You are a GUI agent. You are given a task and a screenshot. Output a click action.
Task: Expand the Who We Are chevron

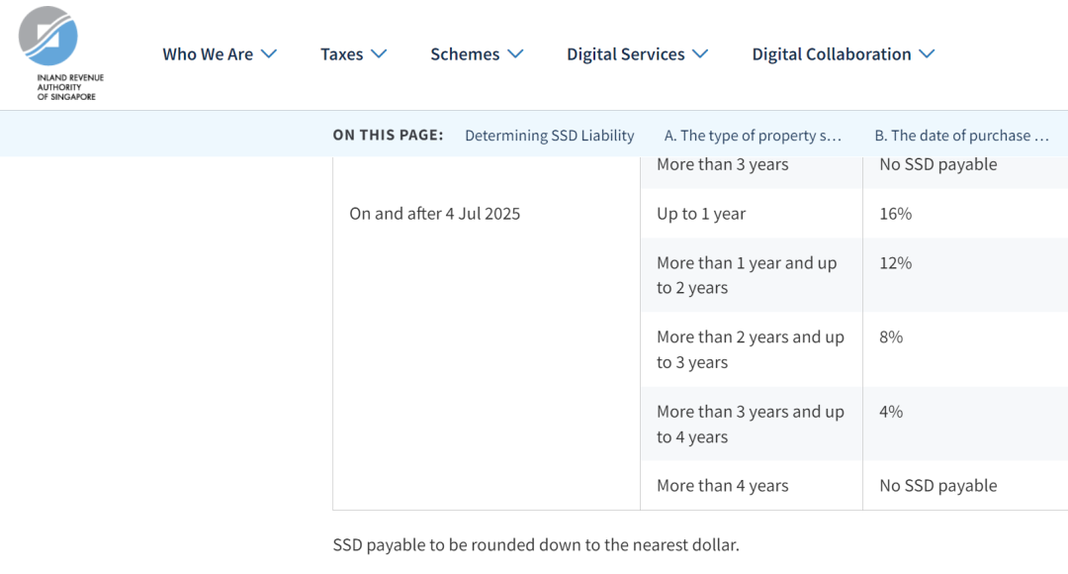click(x=269, y=53)
